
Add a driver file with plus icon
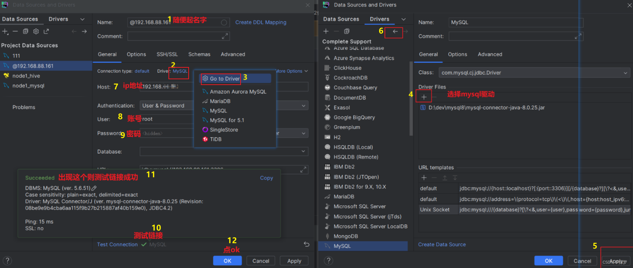pos(424,97)
